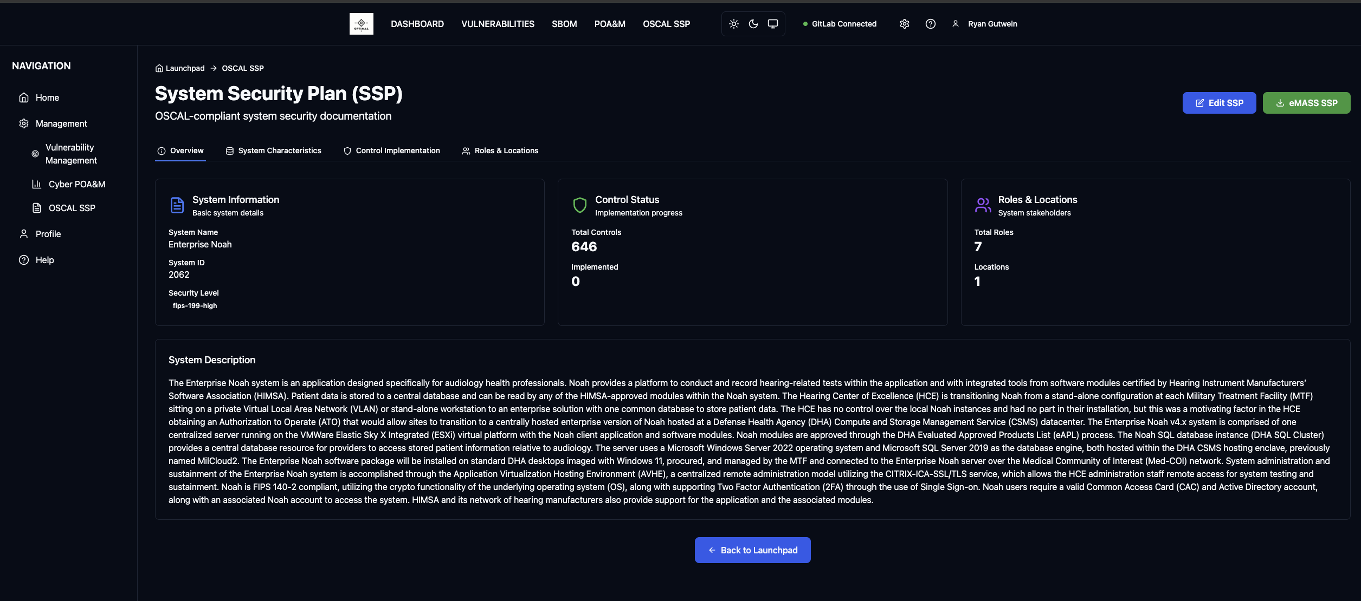Image resolution: width=1361 pixels, height=601 pixels.
Task: Click the Management gear icon in navigation
Action: point(24,123)
